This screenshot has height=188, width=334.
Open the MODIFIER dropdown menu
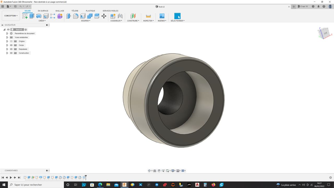(x=86, y=21)
